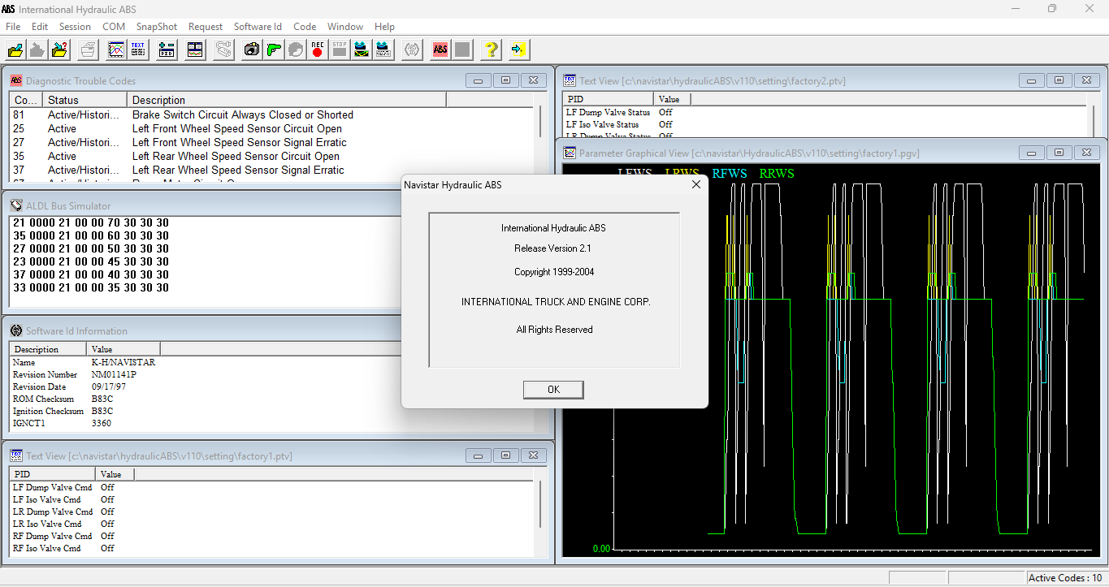1109x587 pixels.
Task: Click the PID selection toolbar icon
Action: click(x=167, y=50)
